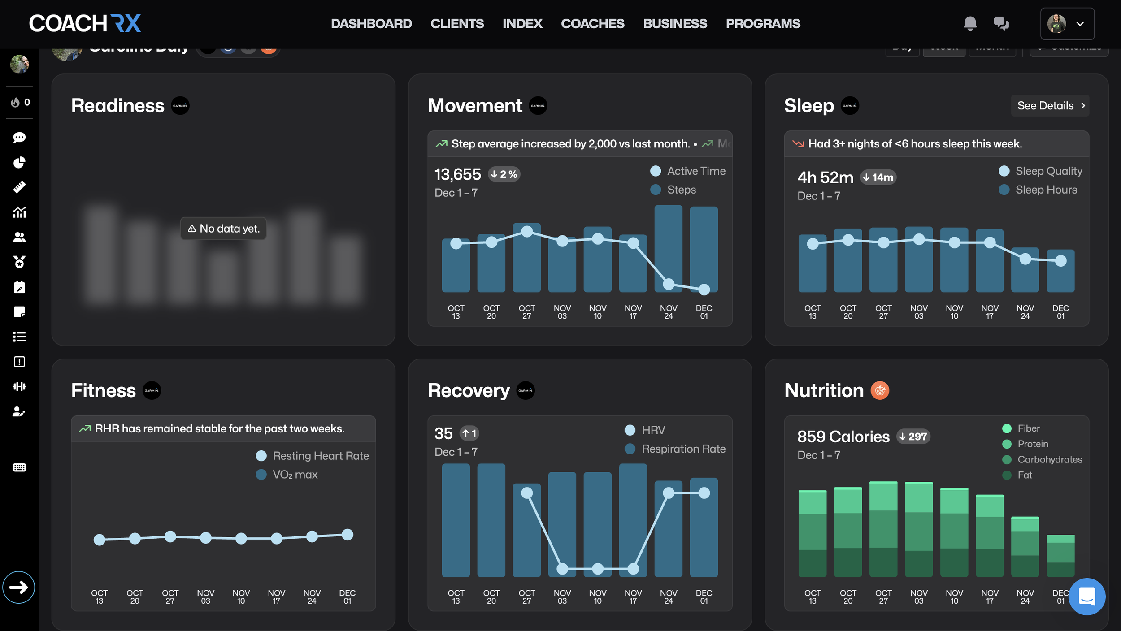The width and height of the screenshot is (1121, 631).
Task: Click the dumbbell exercise sidebar icon
Action: (x=19, y=386)
